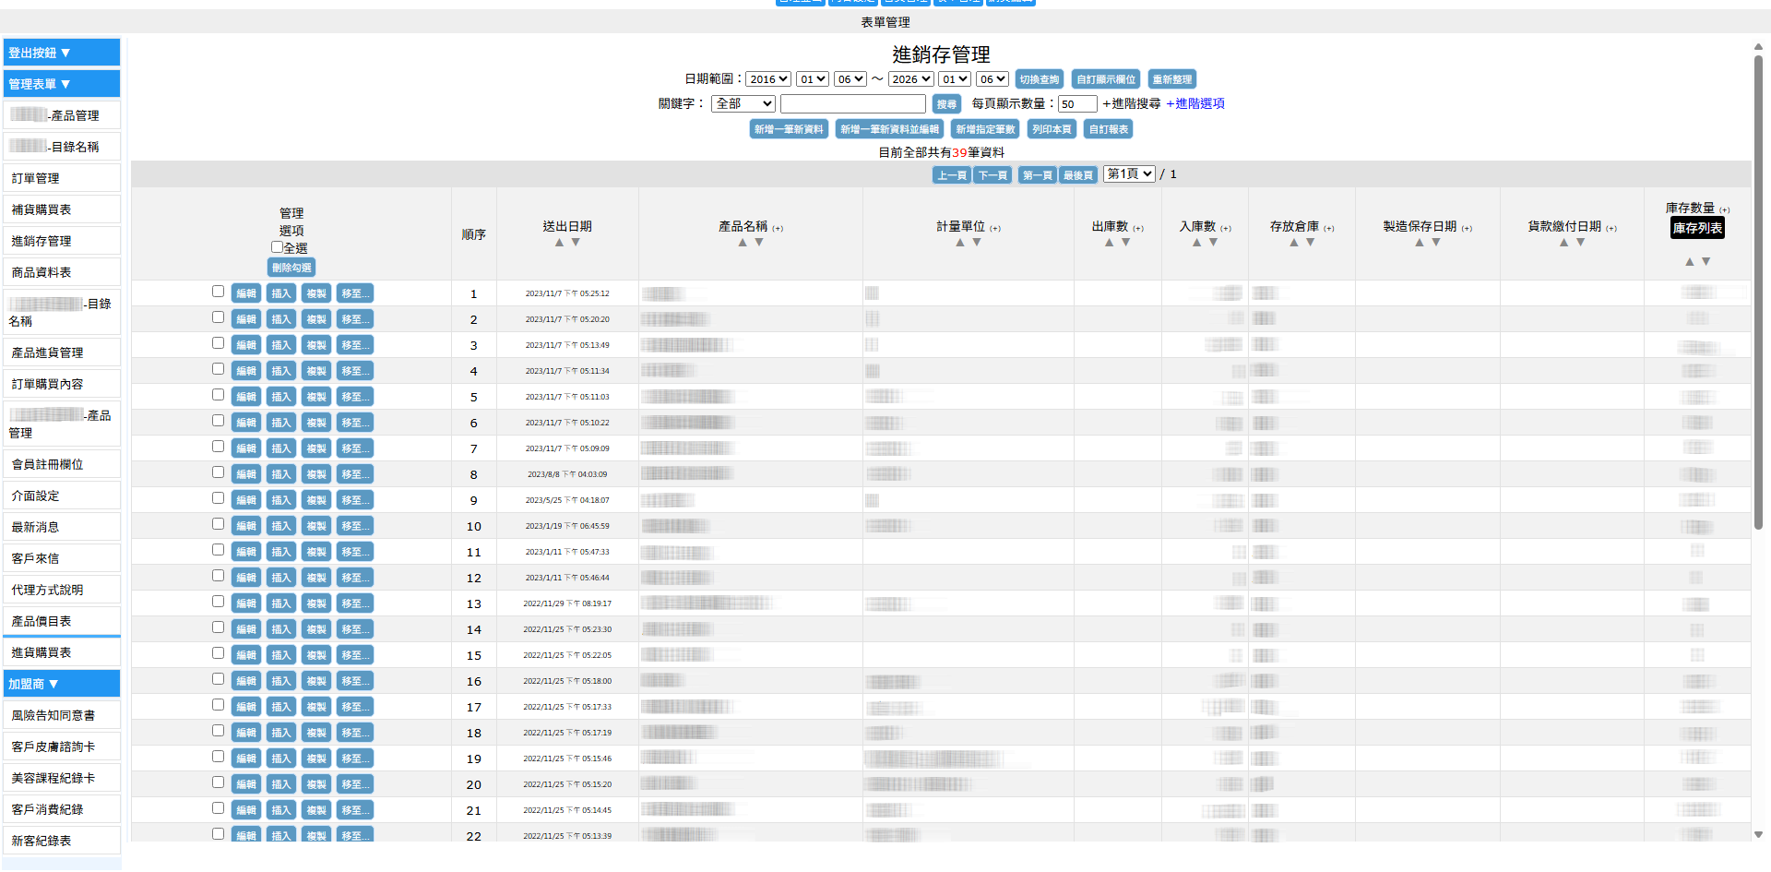
Task: Tick the checkbox for row 16
Action: pyautogui.click(x=218, y=679)
